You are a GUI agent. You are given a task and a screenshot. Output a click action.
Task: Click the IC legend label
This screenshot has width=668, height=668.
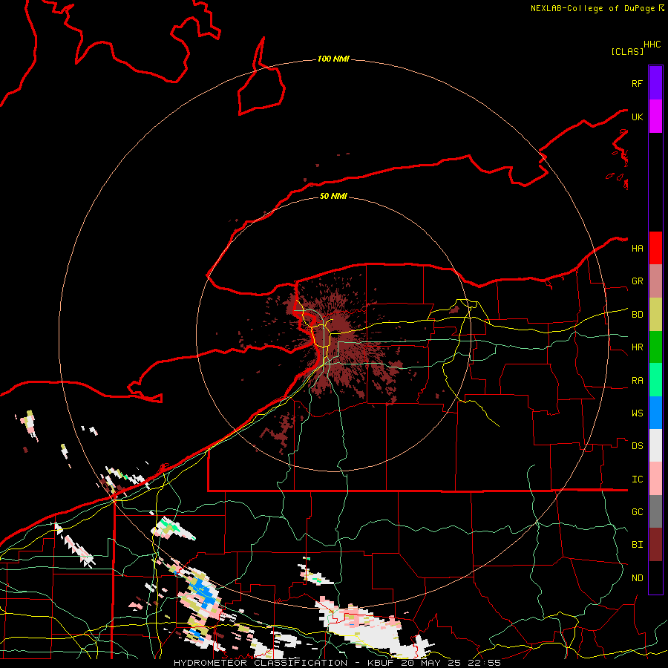click(x=637, y=479)
